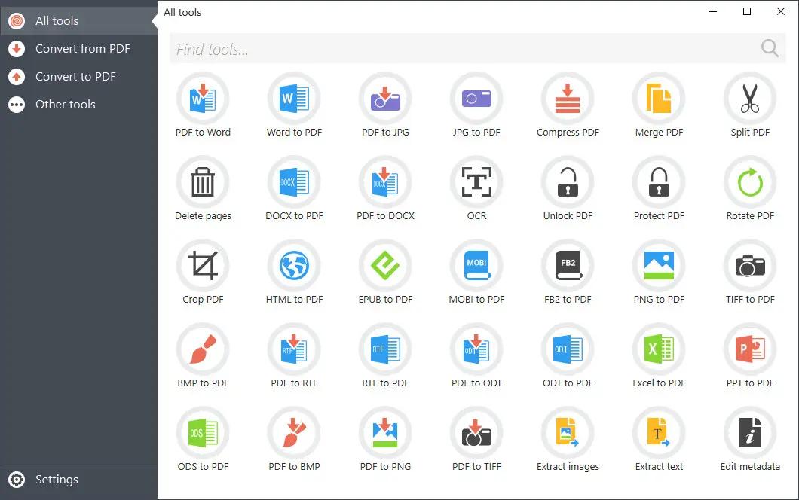Screen dimensions: 799x500
Task: Select the Extract images tool
Action: 568,434
